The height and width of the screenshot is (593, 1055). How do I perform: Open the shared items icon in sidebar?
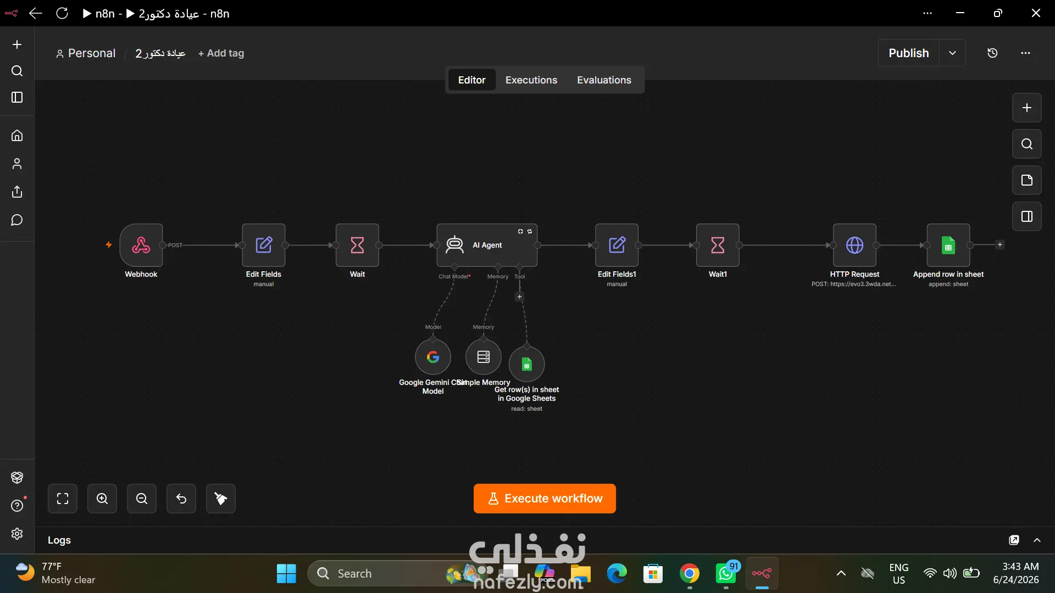click(x=17, y=192)
